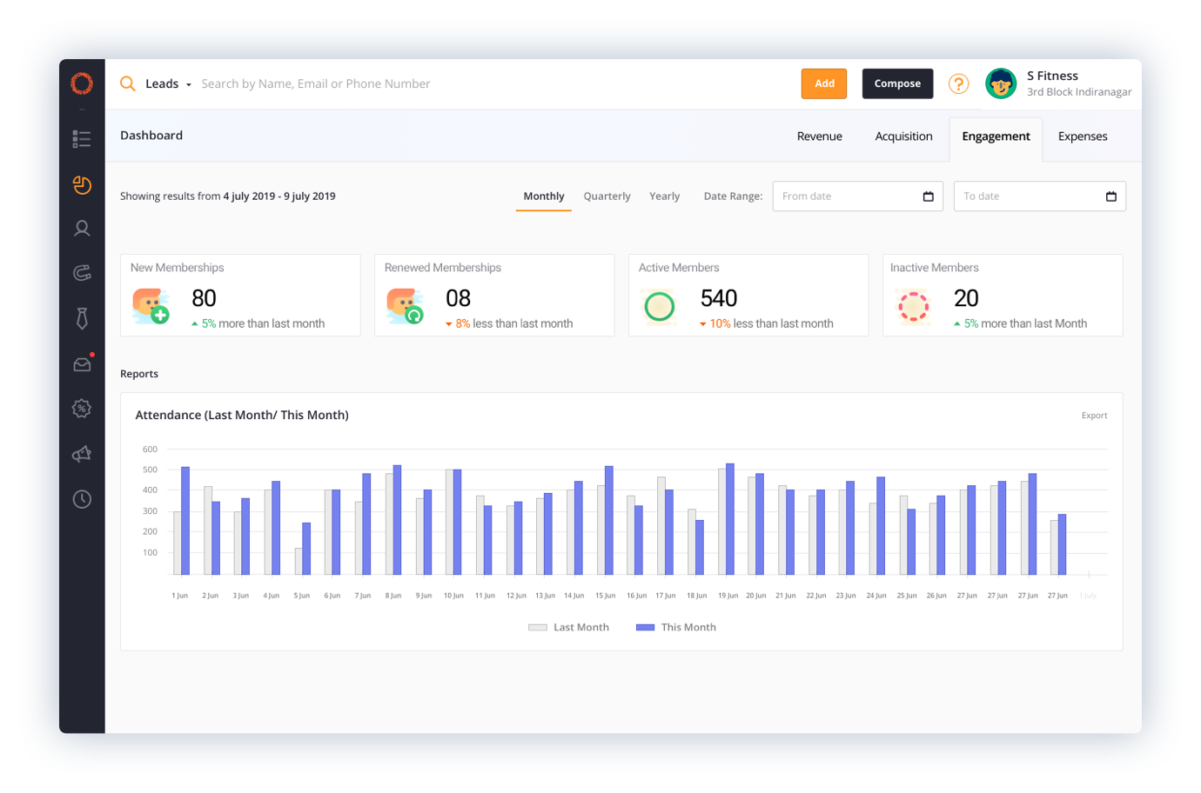Click the magnet leads sidebar icon
Viewport: 1201px width, 793px height.
(82, 273)
